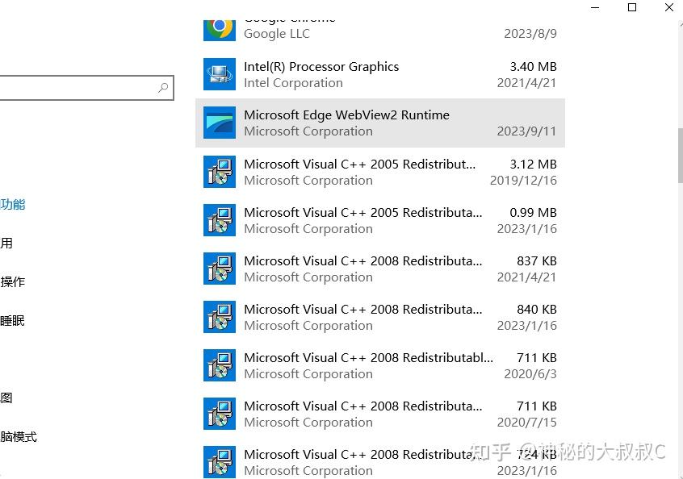Click the Edge WebView2 Runtime icon

tap(219, 123)
